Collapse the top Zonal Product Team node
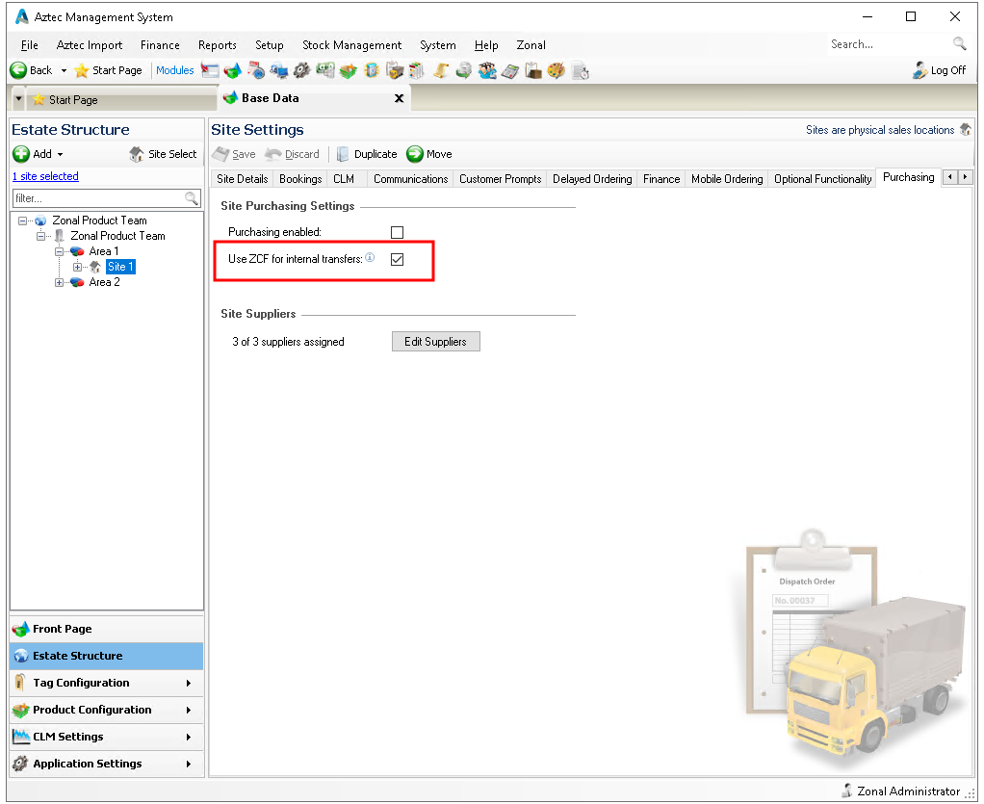The image size is (984, 804). (22, 220)
